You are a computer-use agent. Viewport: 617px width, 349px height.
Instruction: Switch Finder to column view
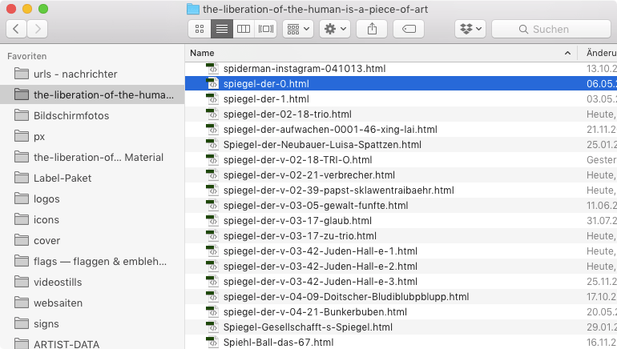[244, 29]
